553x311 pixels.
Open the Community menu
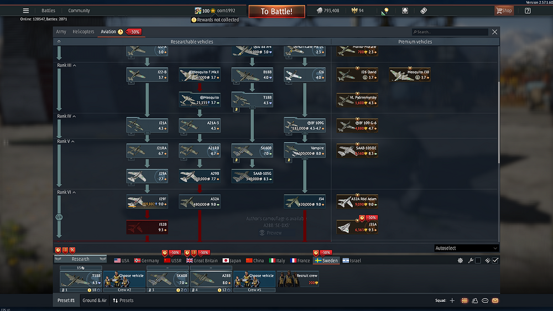[79, 11]
